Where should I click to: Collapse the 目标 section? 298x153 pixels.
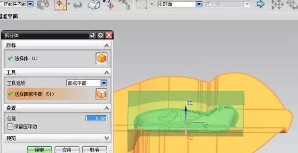(107, 45)
